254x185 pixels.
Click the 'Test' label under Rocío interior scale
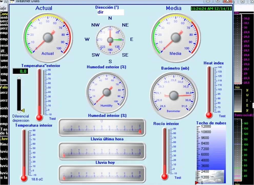pyautogui.click(x=178, y=178)
